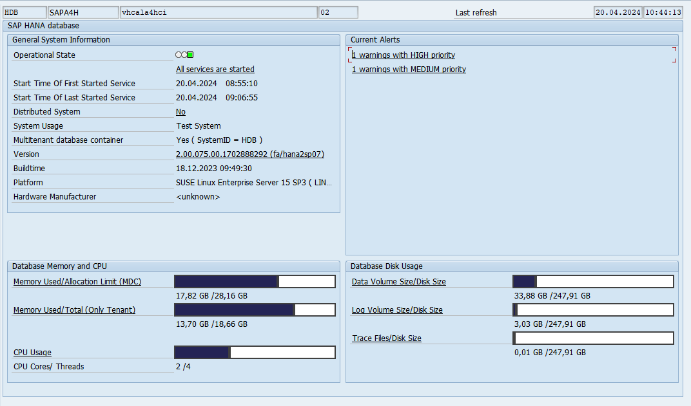
Task: Select 'Yes ( SystemID = HDB )' value
Action: pos(219,140)
